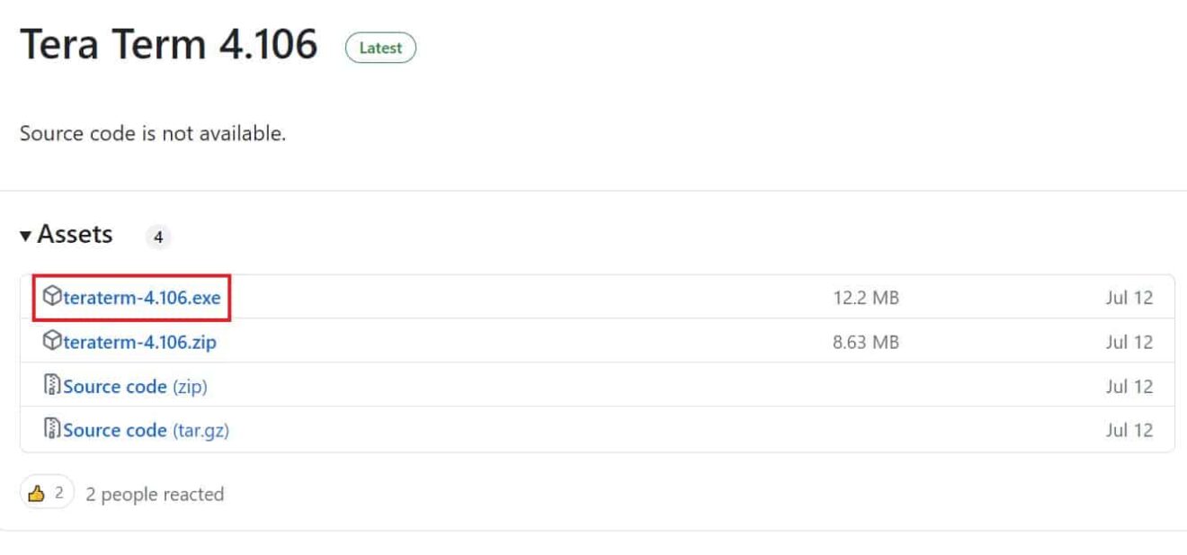Click the zip file icon beside Source code (zip)
The height and width of the screenshot is (555, 1187).
coord(53,386)
